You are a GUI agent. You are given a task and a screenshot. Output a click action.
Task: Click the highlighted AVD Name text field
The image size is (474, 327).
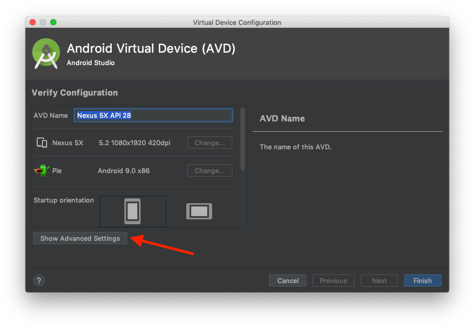(x=153, y=115)
